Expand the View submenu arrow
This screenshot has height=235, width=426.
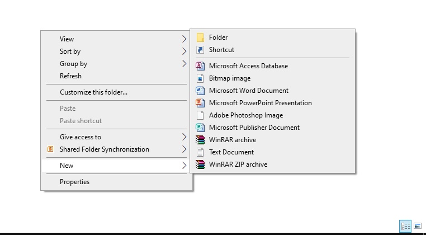[184, 39]
